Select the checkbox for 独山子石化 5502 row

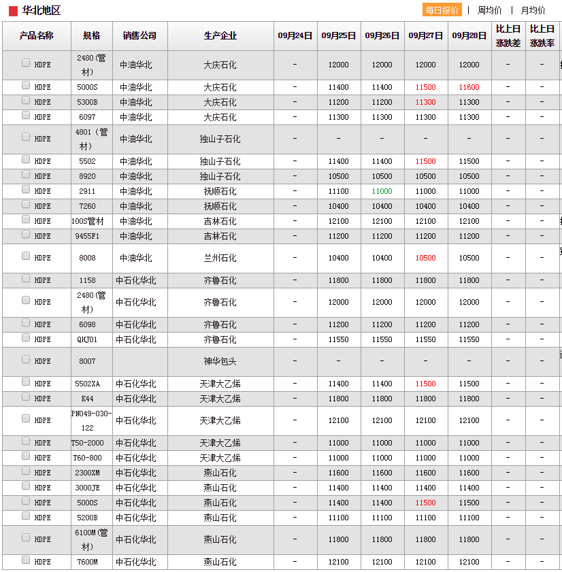click(26, 159)
